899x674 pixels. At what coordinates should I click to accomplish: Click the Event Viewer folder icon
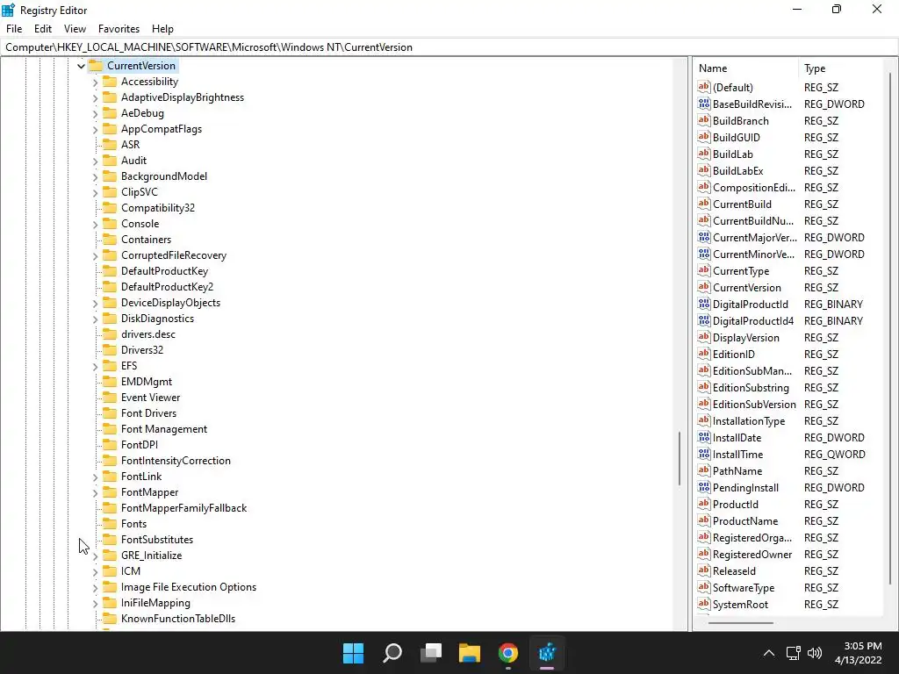pos(110,398)
